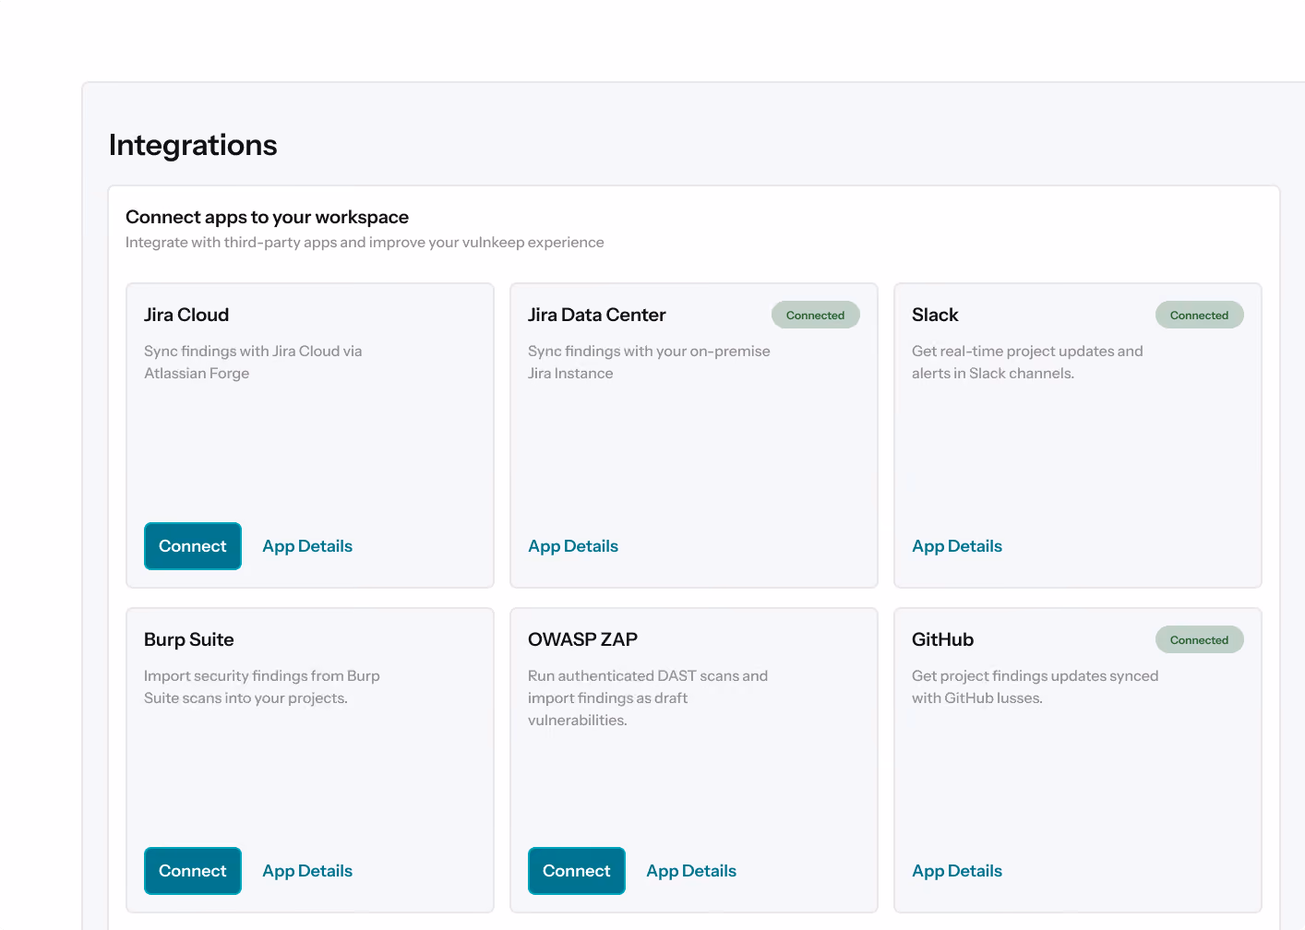Open App Details for Jira Data Center

[573, 546]
